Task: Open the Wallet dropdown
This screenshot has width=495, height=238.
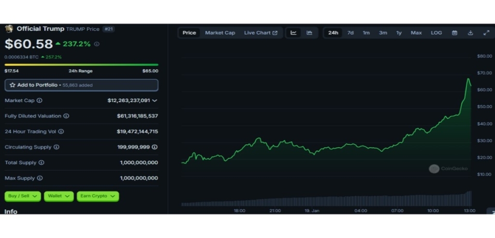Action: (58, 196)
